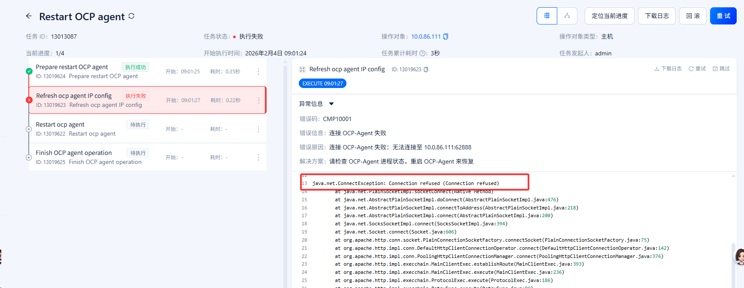Open the menu for Finish OCP agent operation
The width and height of the screenshot is (744, 288).
[258, 158]
